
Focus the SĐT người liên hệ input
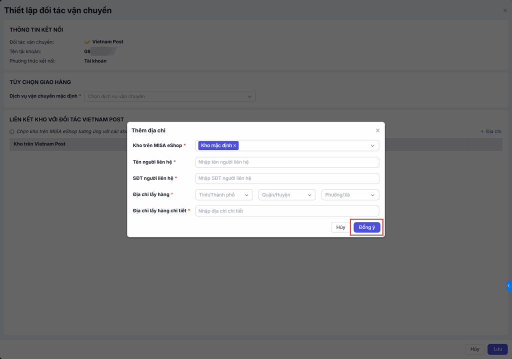(x=287, y=178)
